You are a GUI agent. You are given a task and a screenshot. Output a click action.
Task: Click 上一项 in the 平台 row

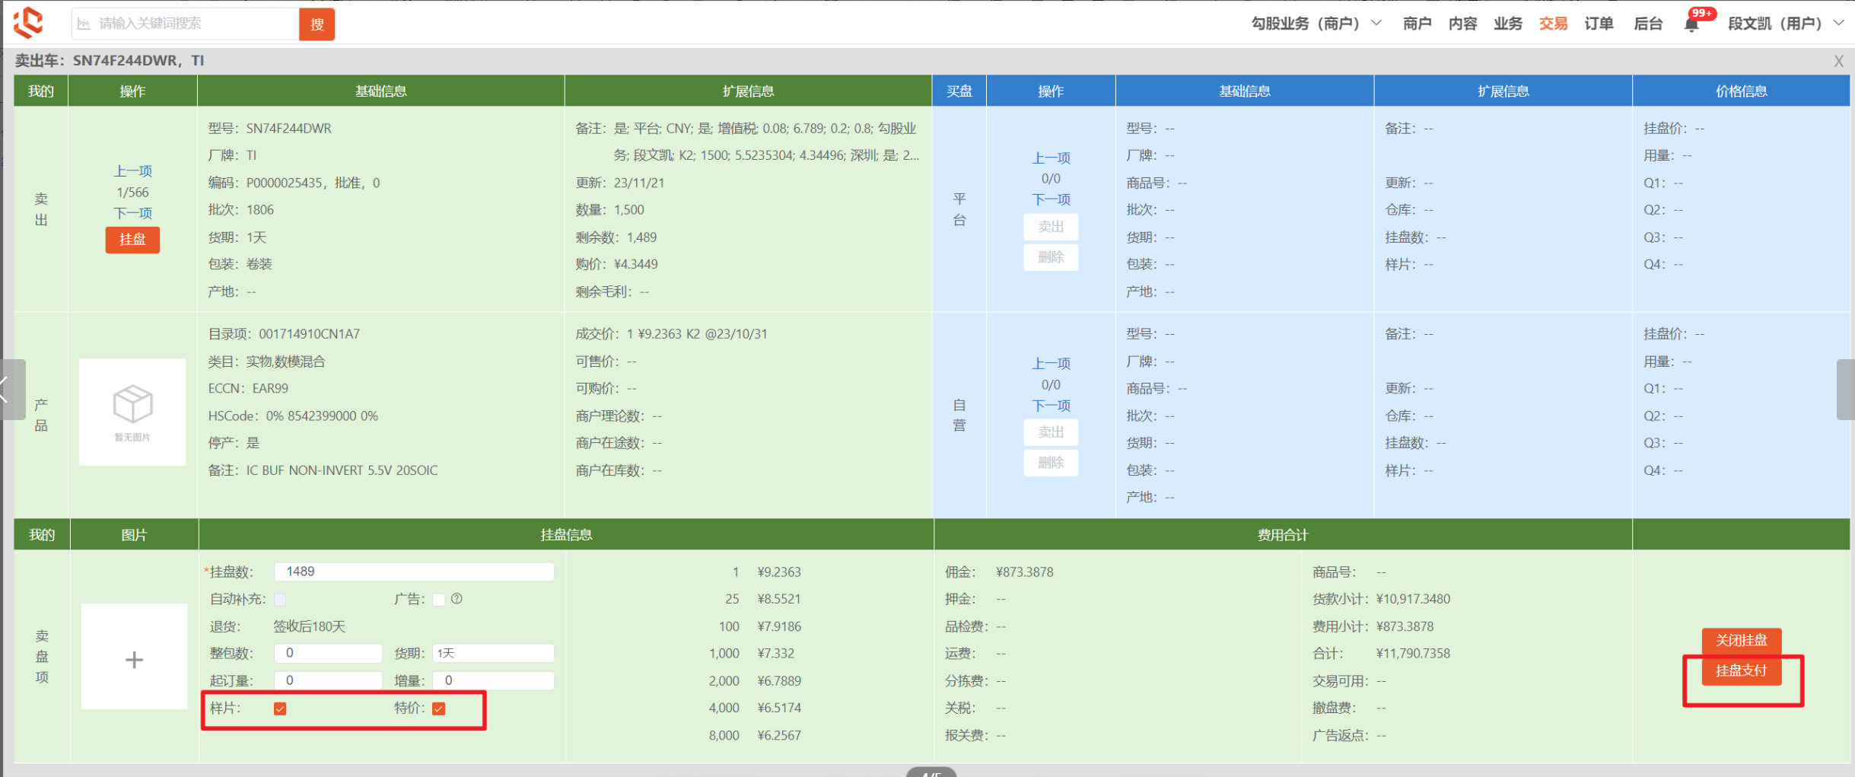[1051, 158]
